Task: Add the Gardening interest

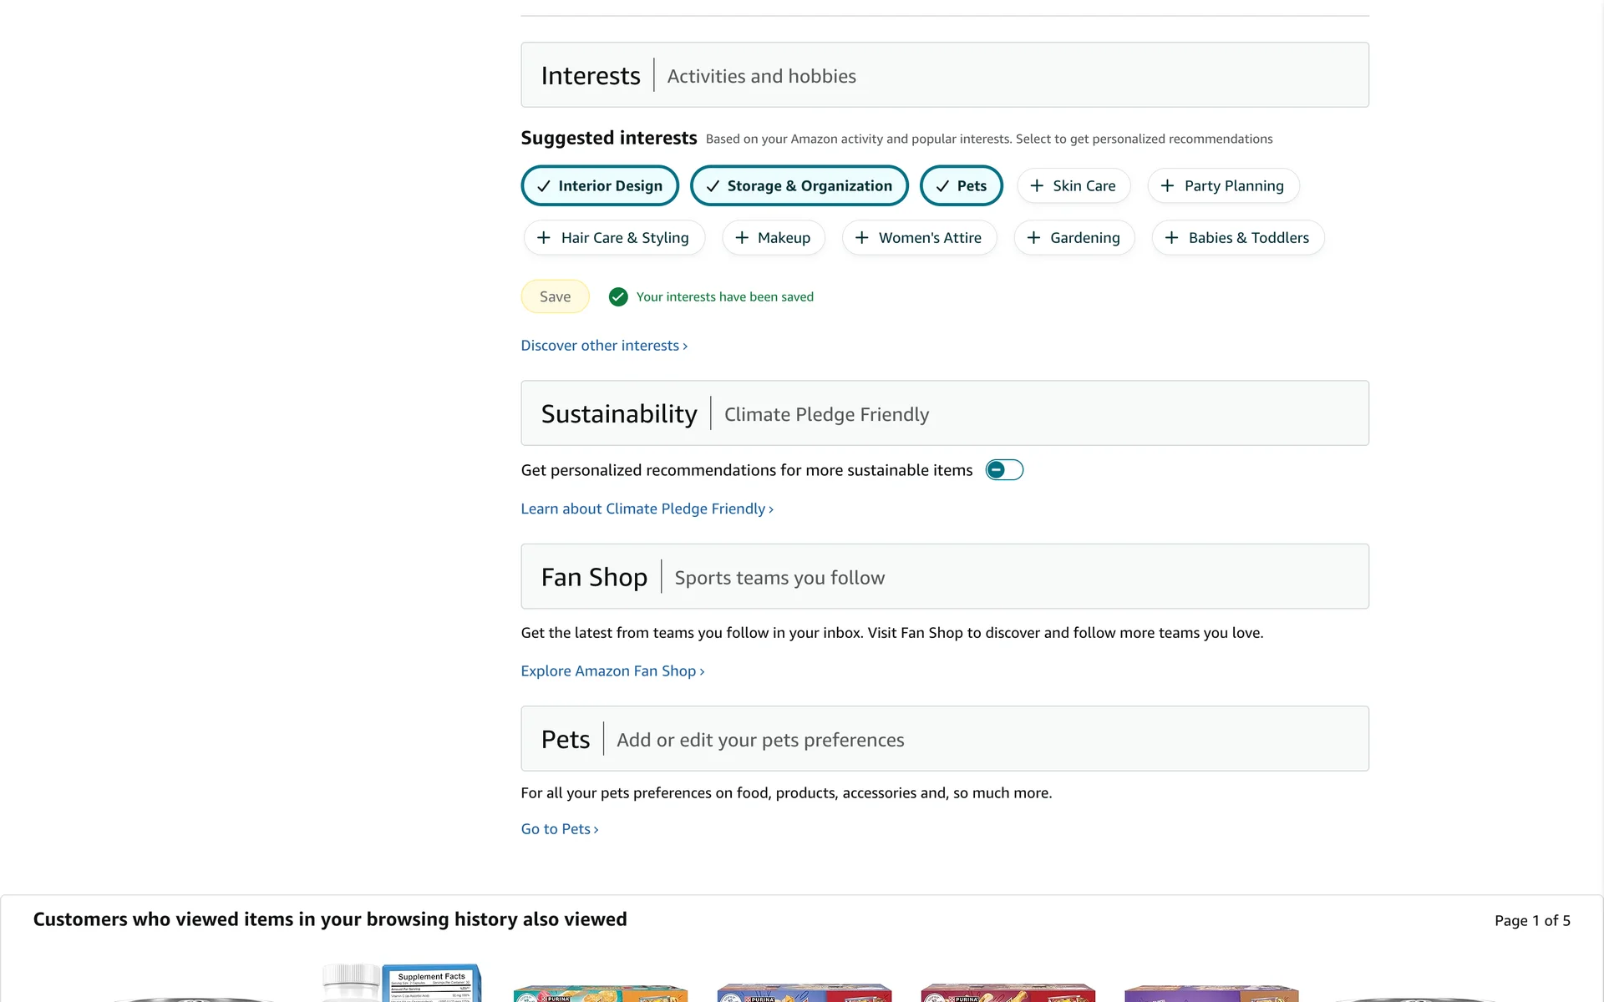Action: coord(1074,238)
